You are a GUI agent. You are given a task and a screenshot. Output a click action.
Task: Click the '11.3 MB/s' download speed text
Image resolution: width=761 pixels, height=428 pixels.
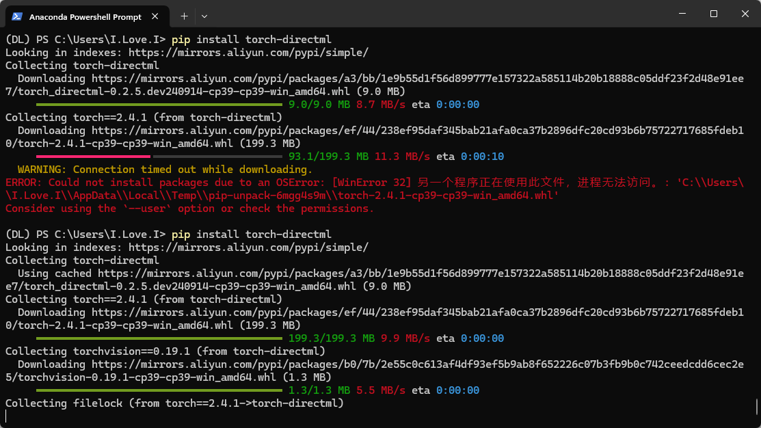(402, 157)
